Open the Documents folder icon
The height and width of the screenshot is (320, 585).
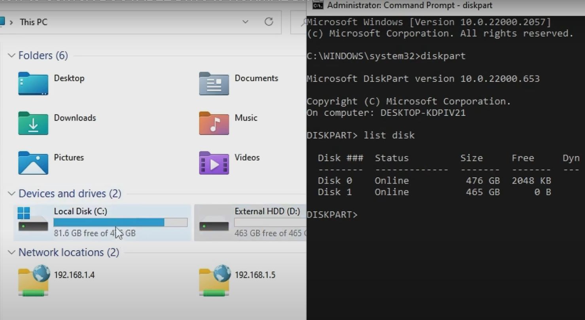[x=214, y=83]
